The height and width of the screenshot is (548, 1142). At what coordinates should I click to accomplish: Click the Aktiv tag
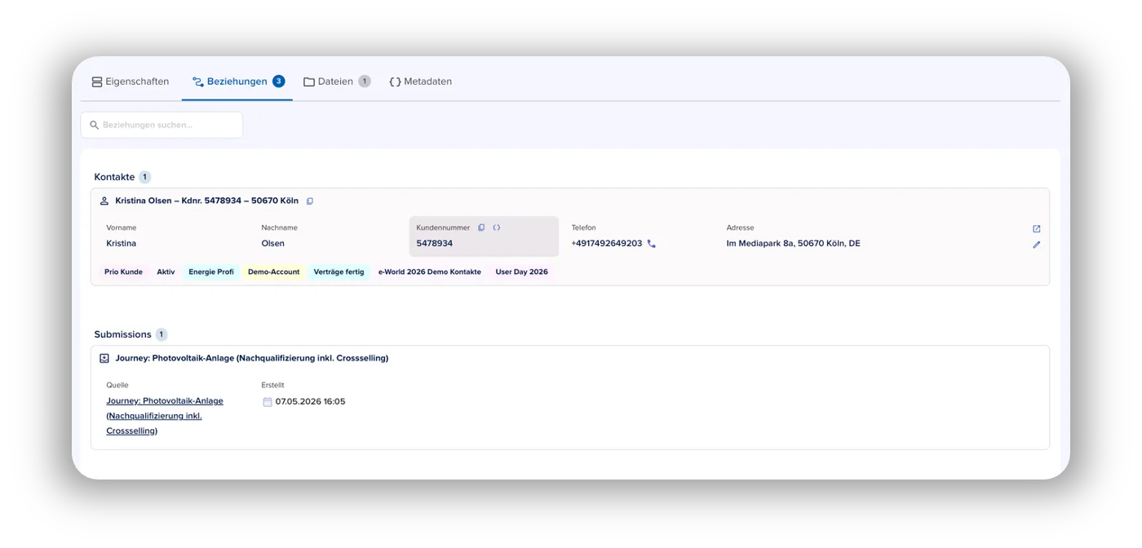[166, 272]
